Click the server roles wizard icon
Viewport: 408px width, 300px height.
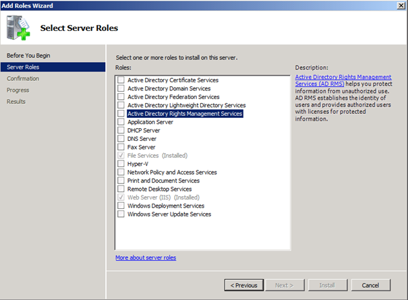(x=18, y=28)
